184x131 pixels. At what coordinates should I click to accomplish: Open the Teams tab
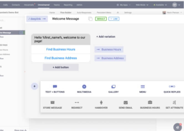tap(57, 5)
